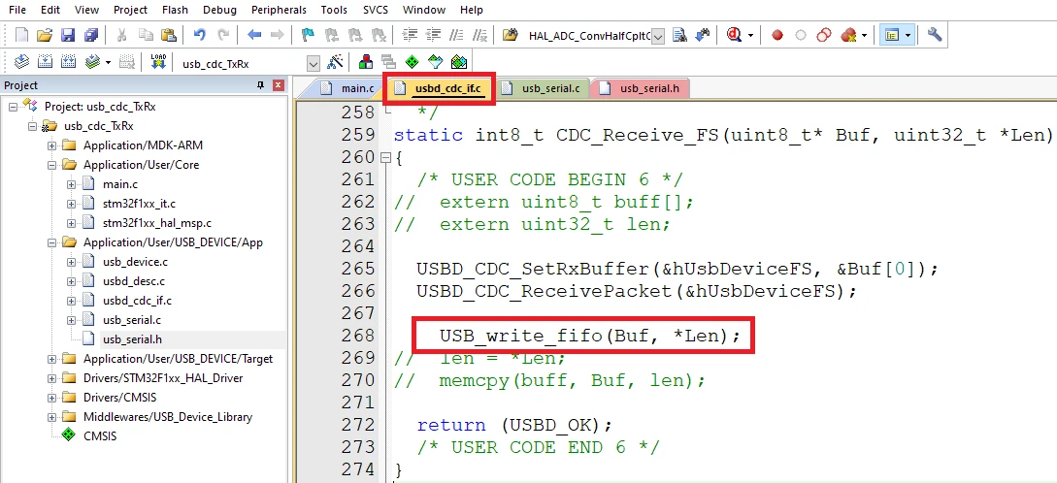Pin the Project panel with pushpin icon
The image size is (1057, 483).
(260, 85)
